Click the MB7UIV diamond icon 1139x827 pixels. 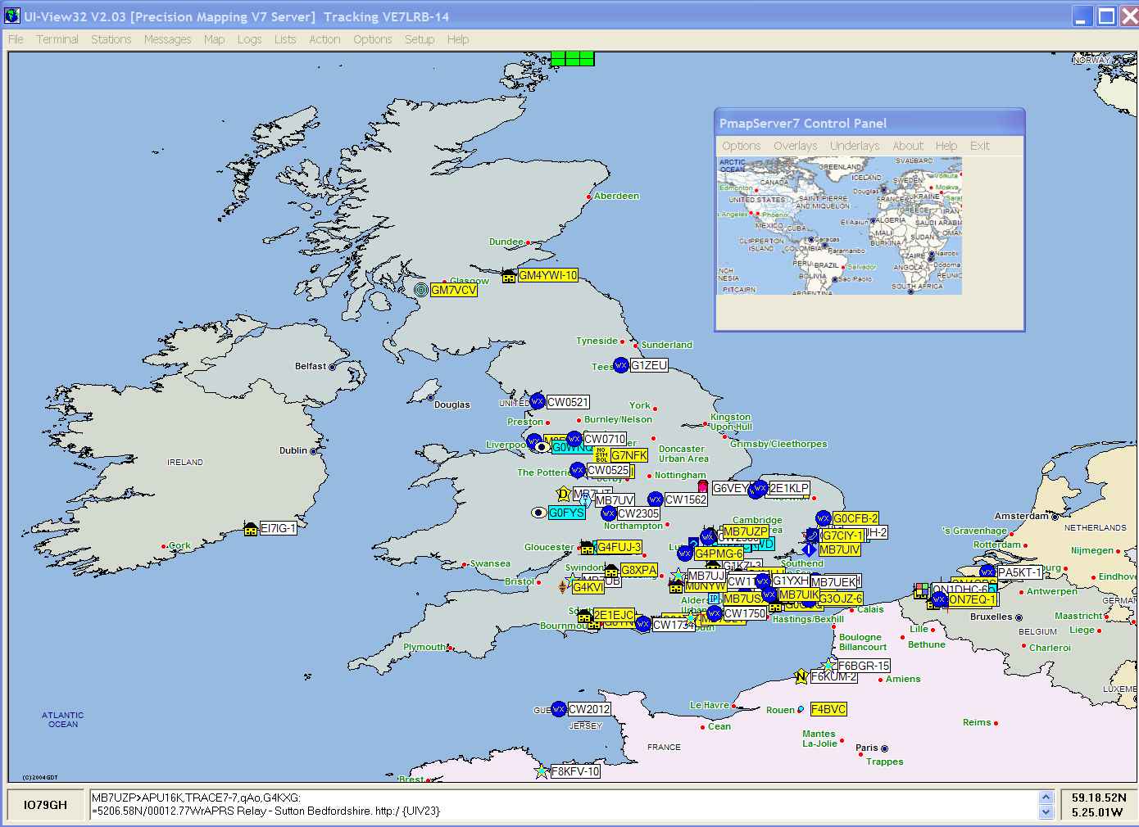tap(810, 549)
